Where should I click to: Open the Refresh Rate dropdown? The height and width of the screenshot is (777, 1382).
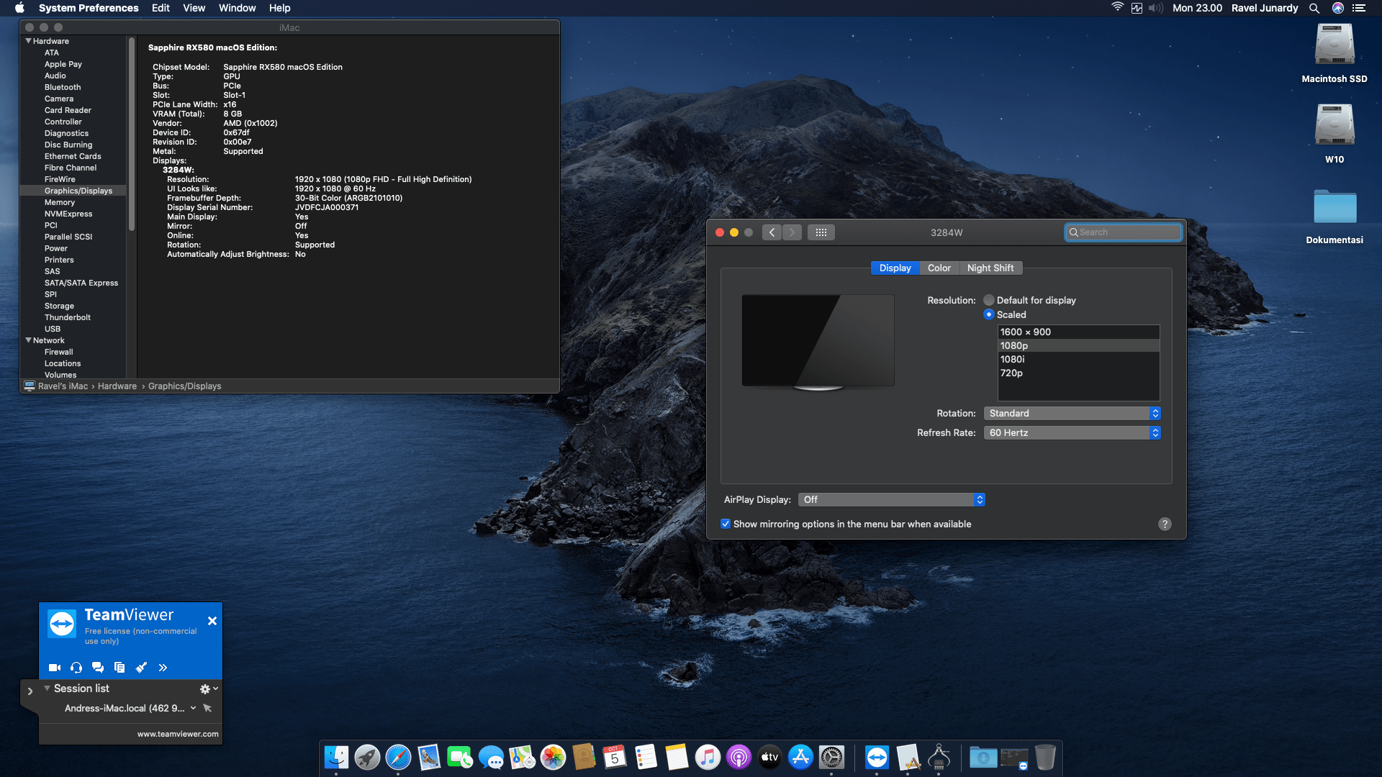pos(1072,432)
